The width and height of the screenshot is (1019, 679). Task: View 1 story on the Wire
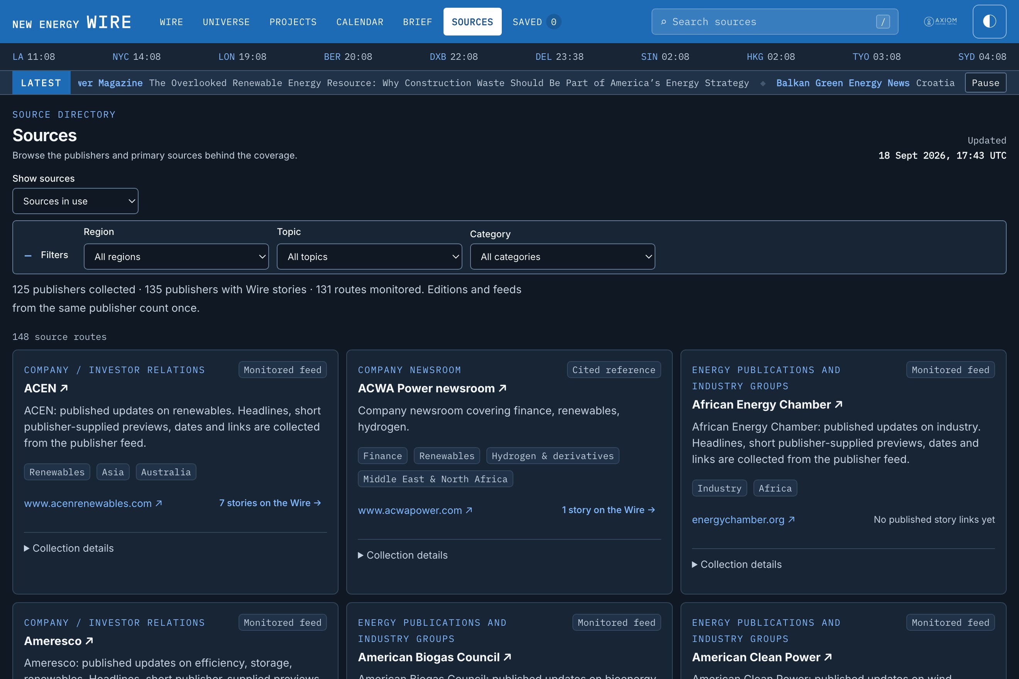[608, 510]
